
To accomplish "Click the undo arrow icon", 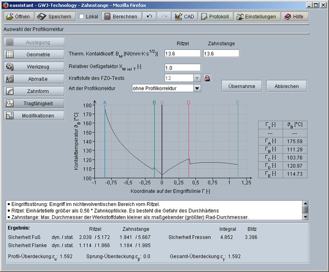I will (x=149, y=16).
